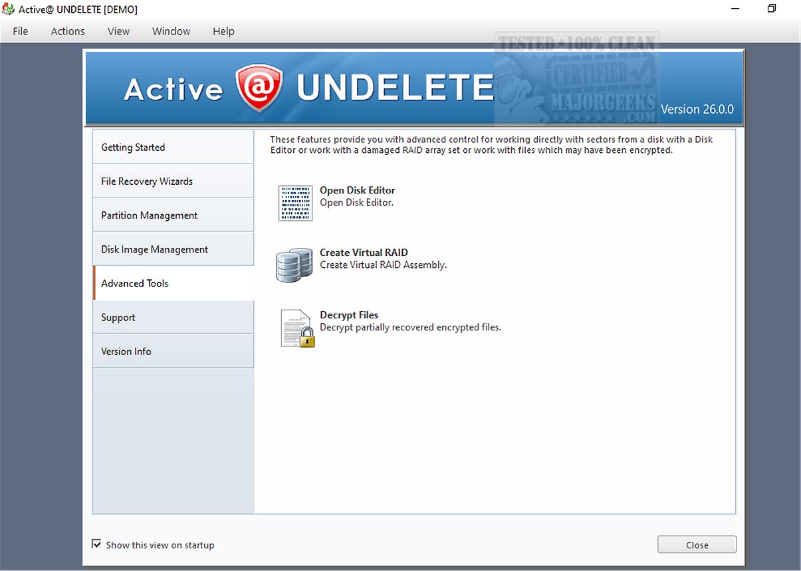Click the Decrypt Files padlock document icon
801x571 pixels.
click(x=297, y=328)
